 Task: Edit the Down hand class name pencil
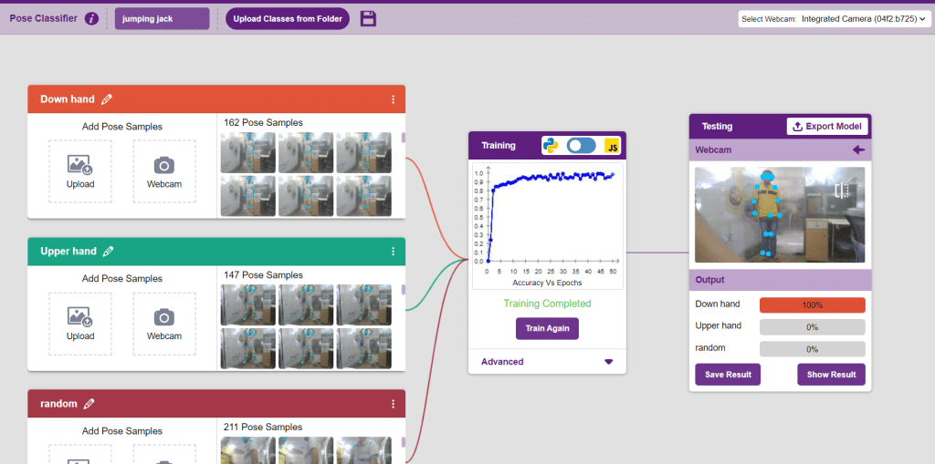pos(107,99)
